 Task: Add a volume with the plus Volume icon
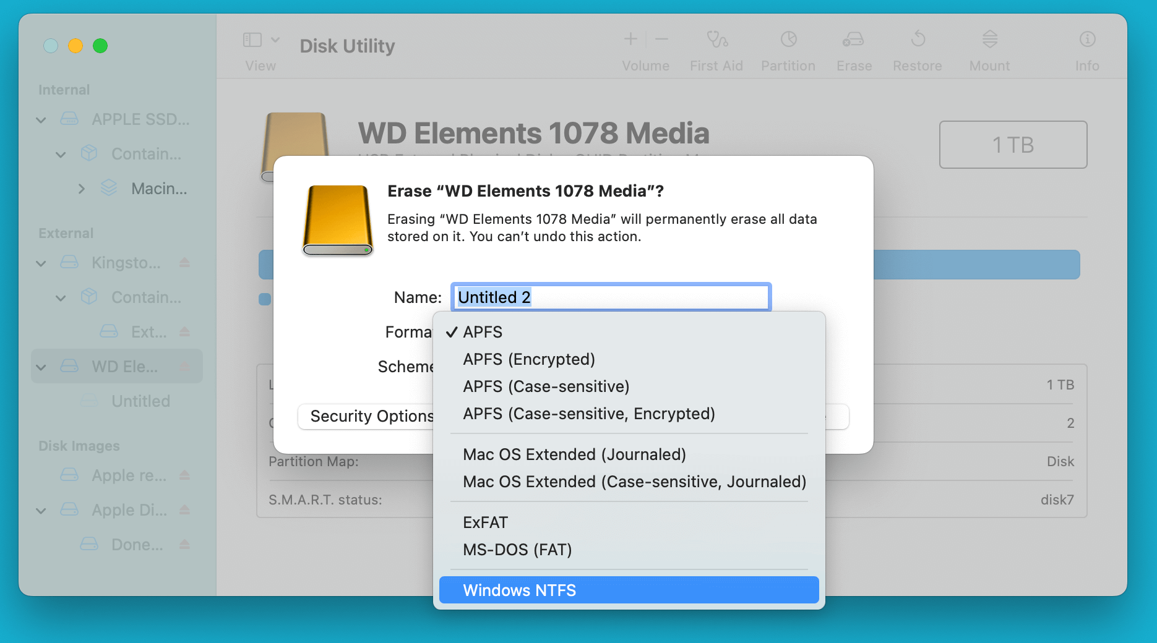pos(630,39)
